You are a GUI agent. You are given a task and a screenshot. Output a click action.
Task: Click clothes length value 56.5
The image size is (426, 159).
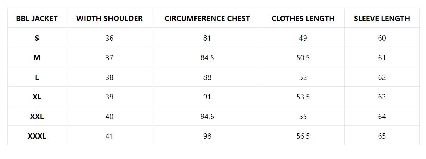(x=303, y=136)
